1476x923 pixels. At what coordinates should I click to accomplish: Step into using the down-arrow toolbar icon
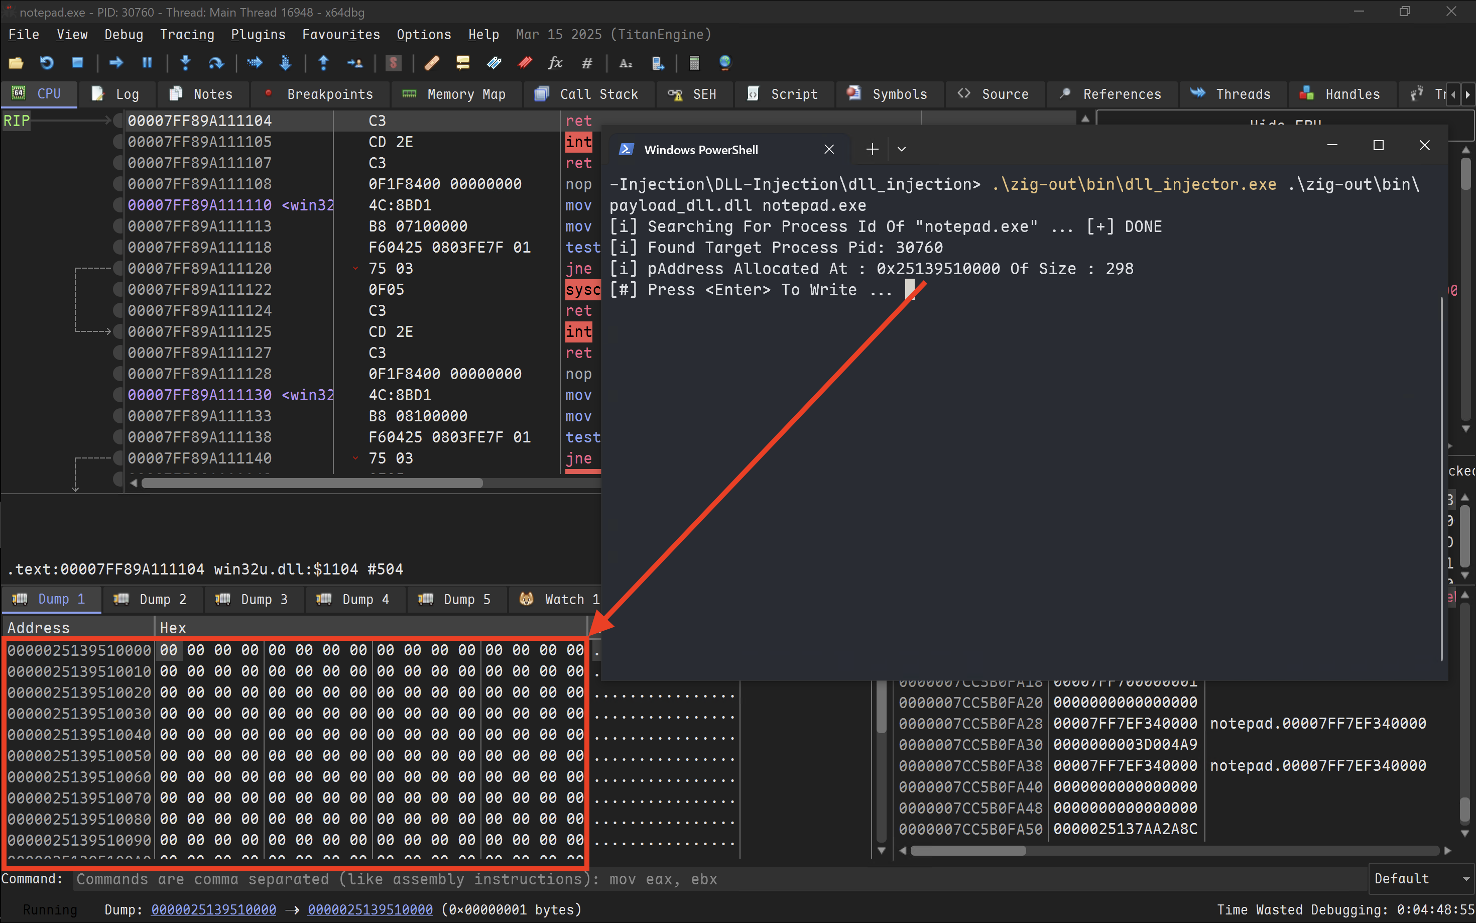click(x=185, y=63)
